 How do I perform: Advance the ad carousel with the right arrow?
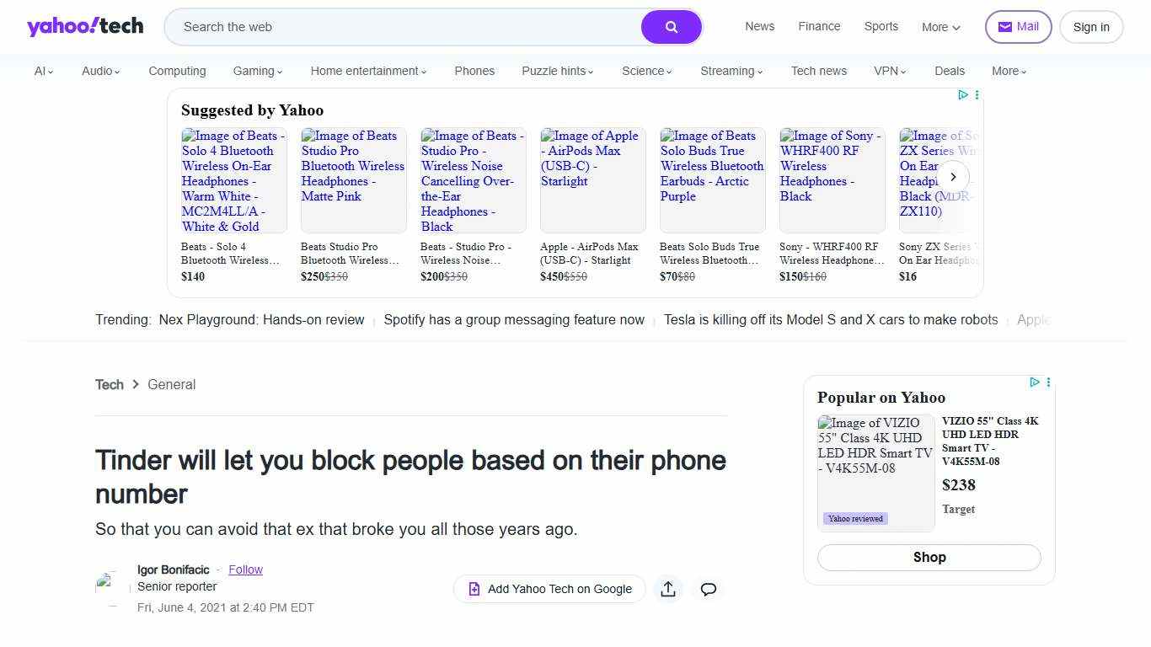953,177
